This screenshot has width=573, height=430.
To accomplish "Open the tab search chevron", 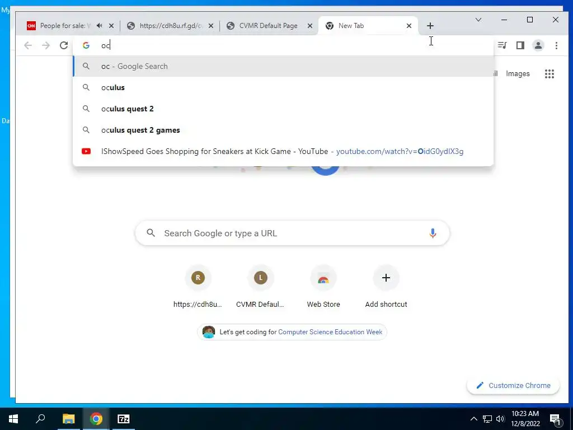I will point(478,20).
